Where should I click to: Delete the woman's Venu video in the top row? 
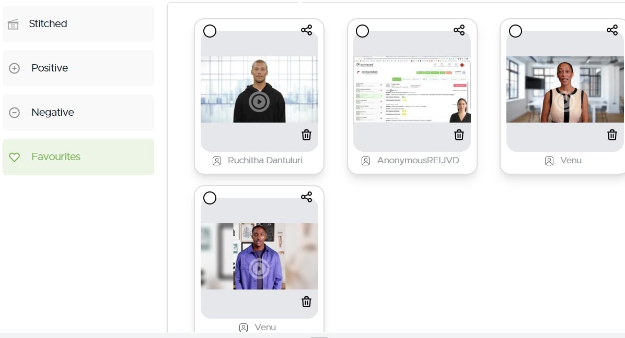(612, 135)
